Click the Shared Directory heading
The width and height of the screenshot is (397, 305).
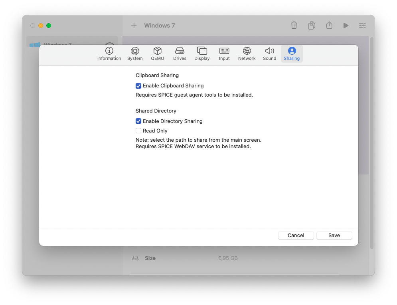[x=156, y=111]
